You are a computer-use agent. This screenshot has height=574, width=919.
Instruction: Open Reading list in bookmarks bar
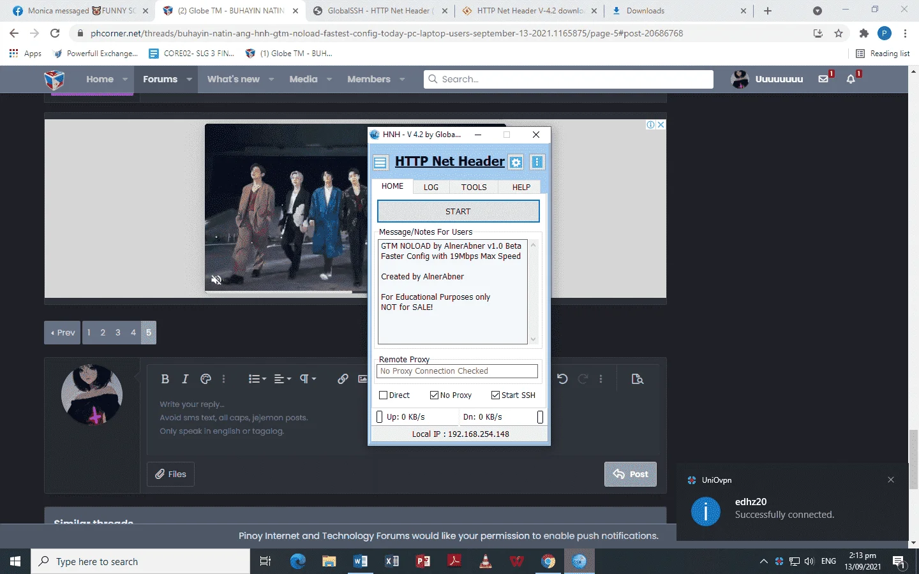(x=883, y=54)
